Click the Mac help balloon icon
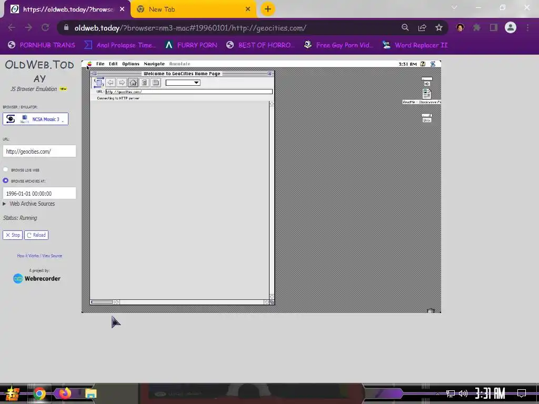 (x=423, y=64)
